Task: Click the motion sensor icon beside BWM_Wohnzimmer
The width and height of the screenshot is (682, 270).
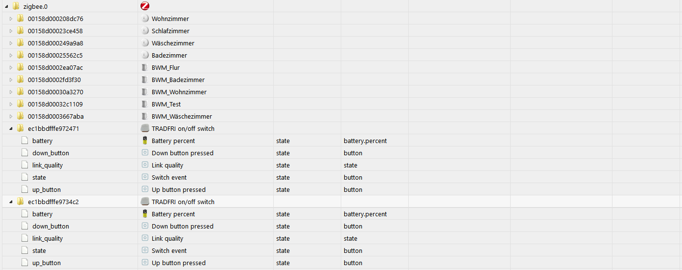Action: pos(144,92)
